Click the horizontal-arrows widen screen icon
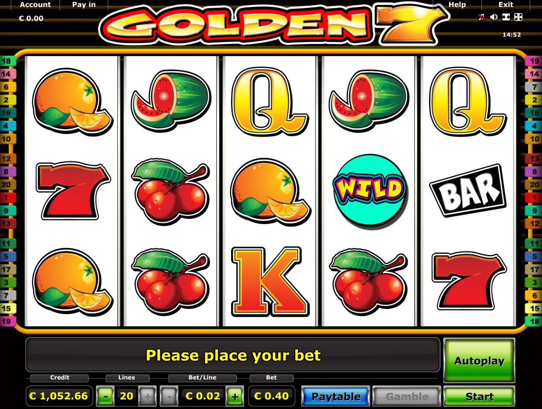Image resolution: width=542 pixels, height=409 pixels. tap(506, 17)
